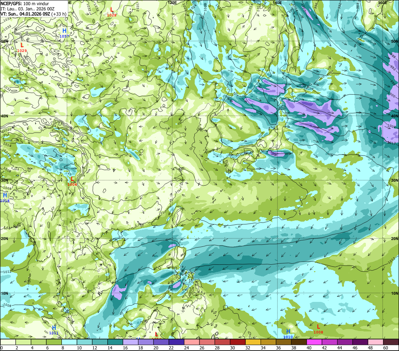Select the L 1004 low-pressure marker

pyautogui.click(x=72, y=181)
